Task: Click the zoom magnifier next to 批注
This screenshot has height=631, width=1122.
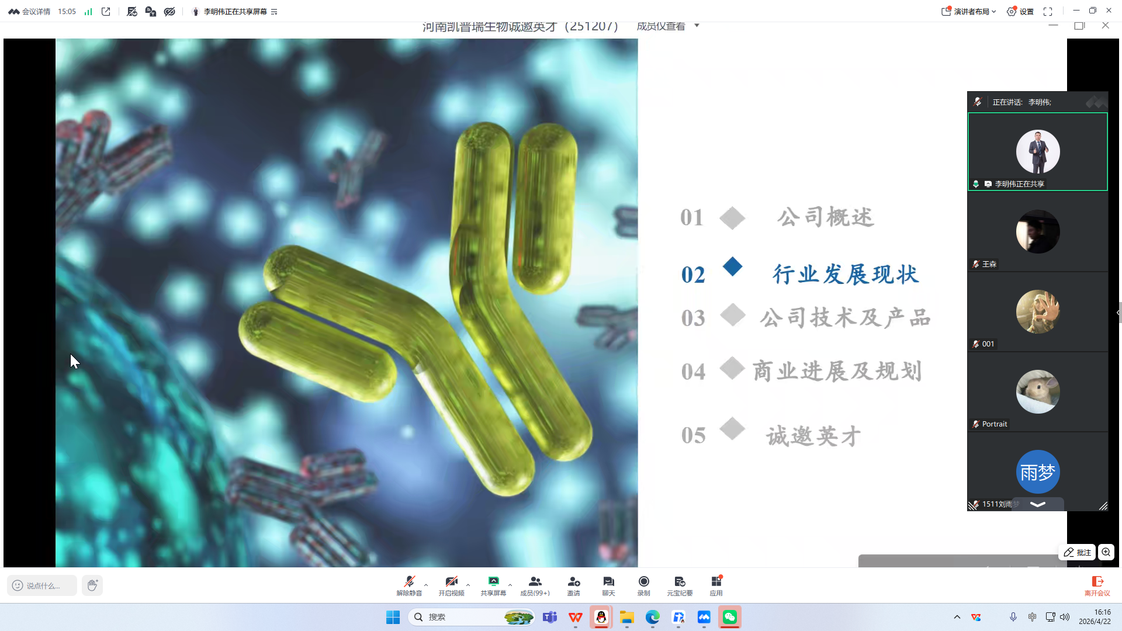Action: tap(1106, 552)
